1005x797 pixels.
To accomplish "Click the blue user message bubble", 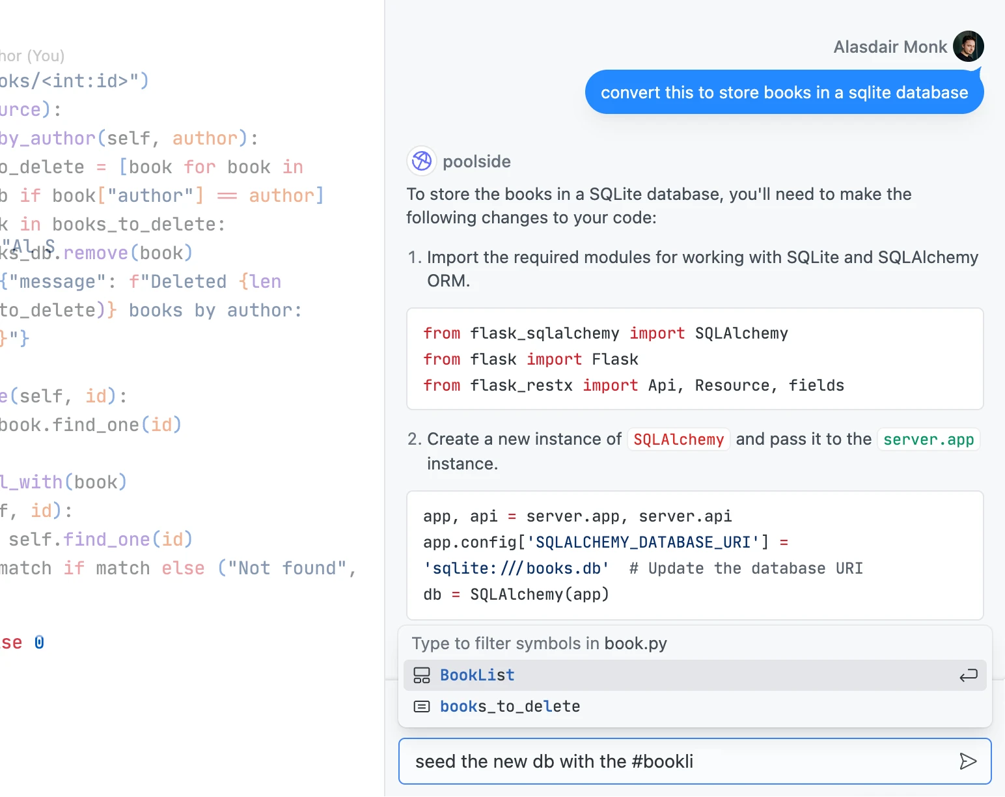I will coord(784,92).
